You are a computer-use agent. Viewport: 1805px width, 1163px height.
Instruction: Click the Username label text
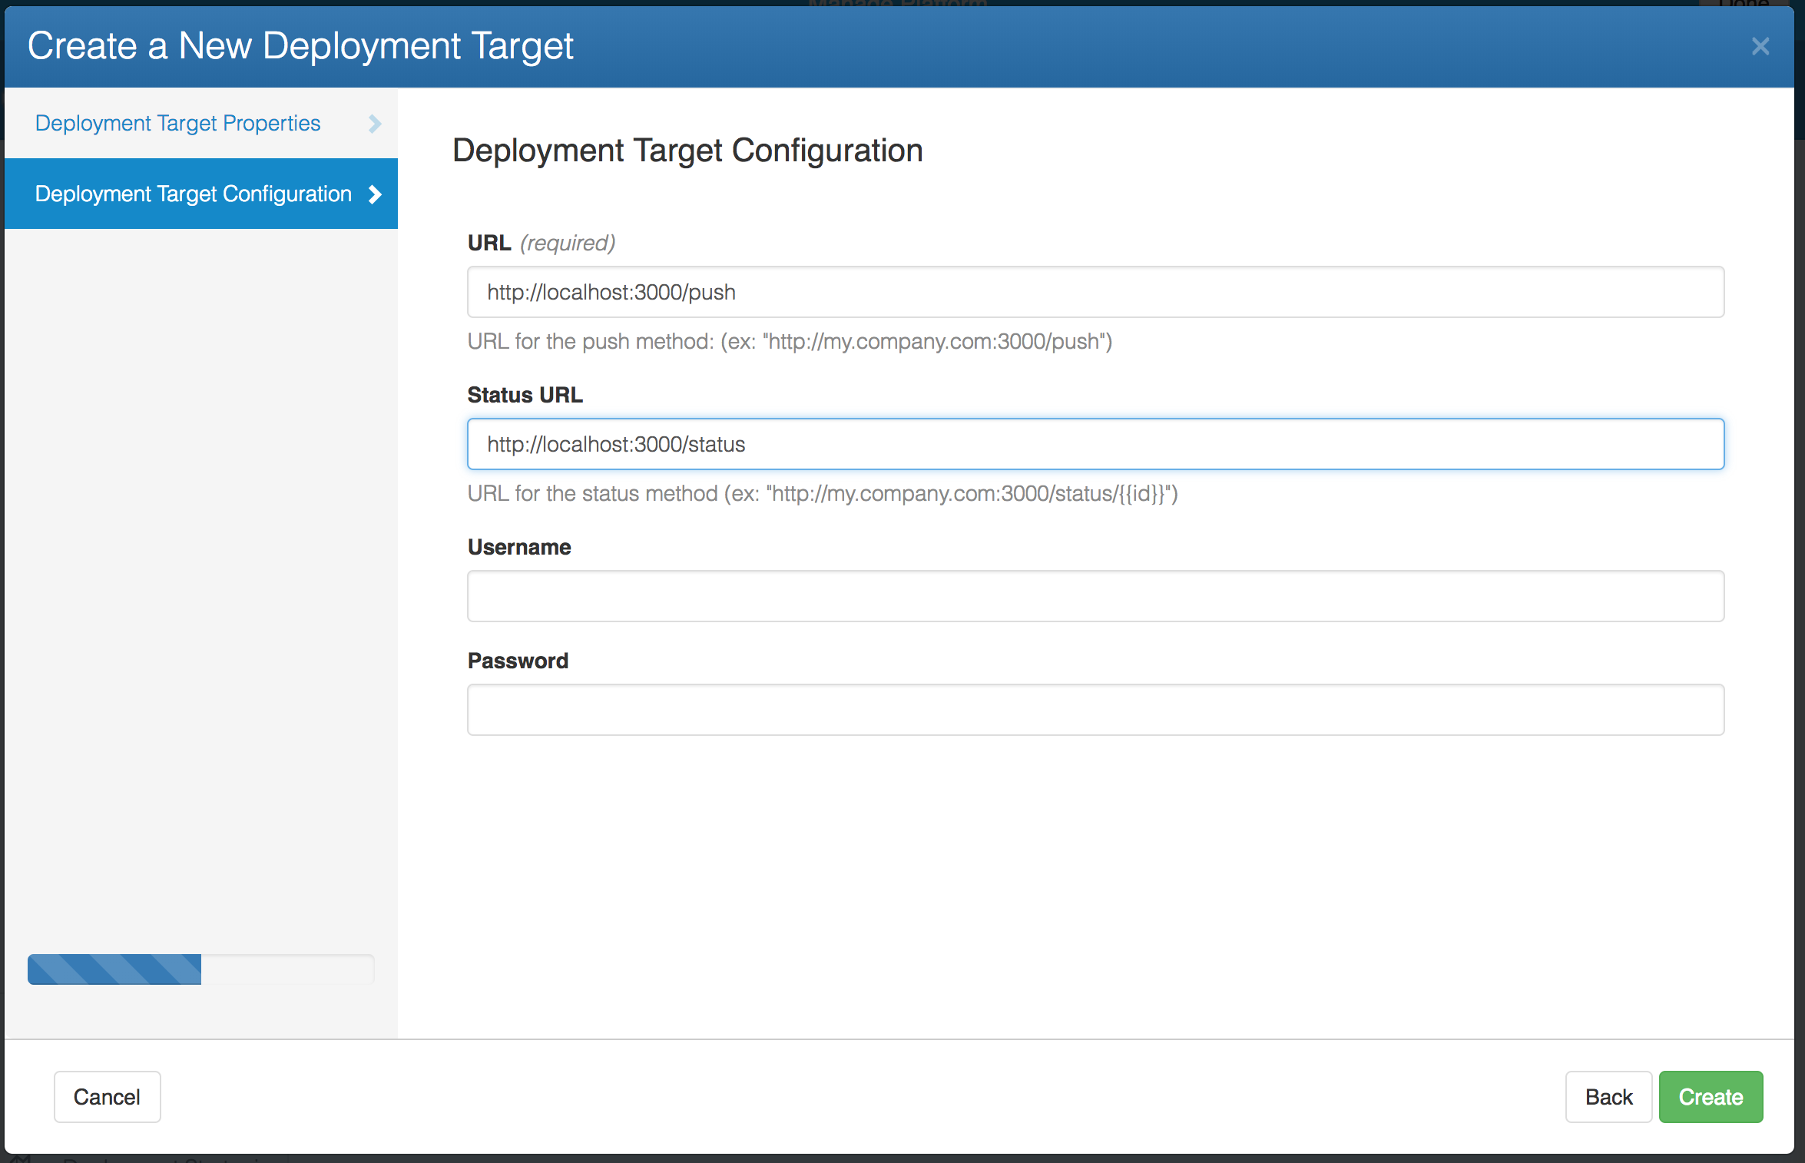point(519,547)
